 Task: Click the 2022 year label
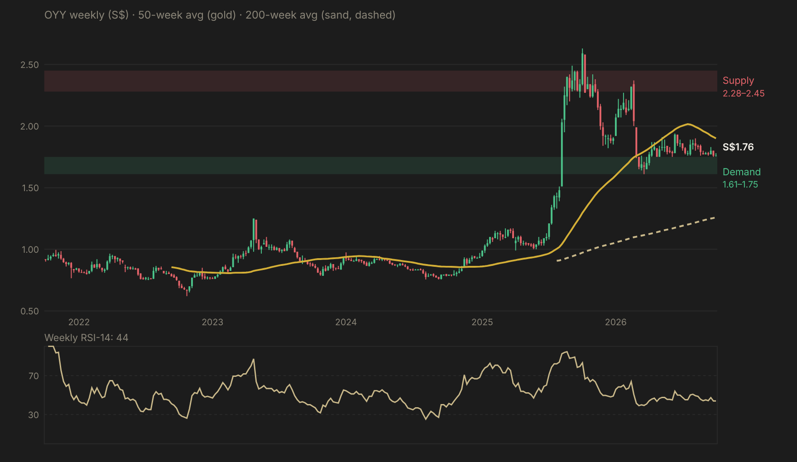point(79,322)
